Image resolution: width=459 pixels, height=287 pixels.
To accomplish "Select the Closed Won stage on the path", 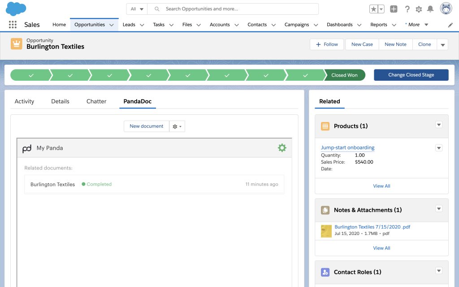I will [x=345, y=74].
